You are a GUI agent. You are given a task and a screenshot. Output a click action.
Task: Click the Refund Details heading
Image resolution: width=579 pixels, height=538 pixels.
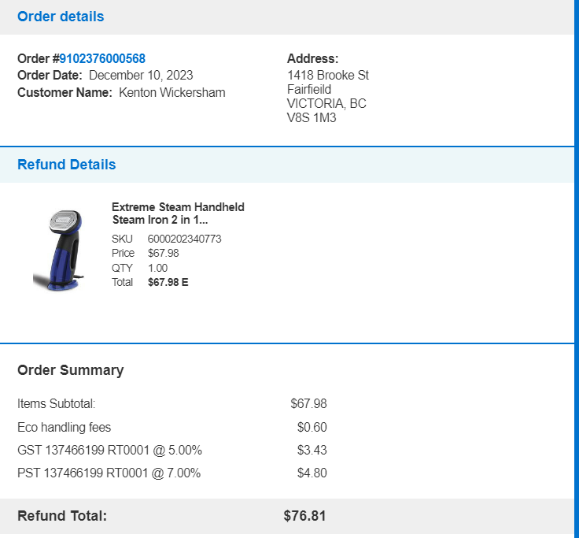[x=66, y=165]
